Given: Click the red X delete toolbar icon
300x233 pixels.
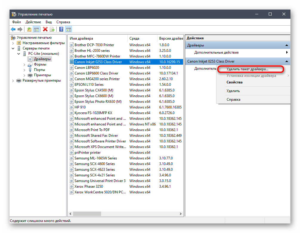Looking at the screenshot, I should pyautogui.click(x=45, y=29).
